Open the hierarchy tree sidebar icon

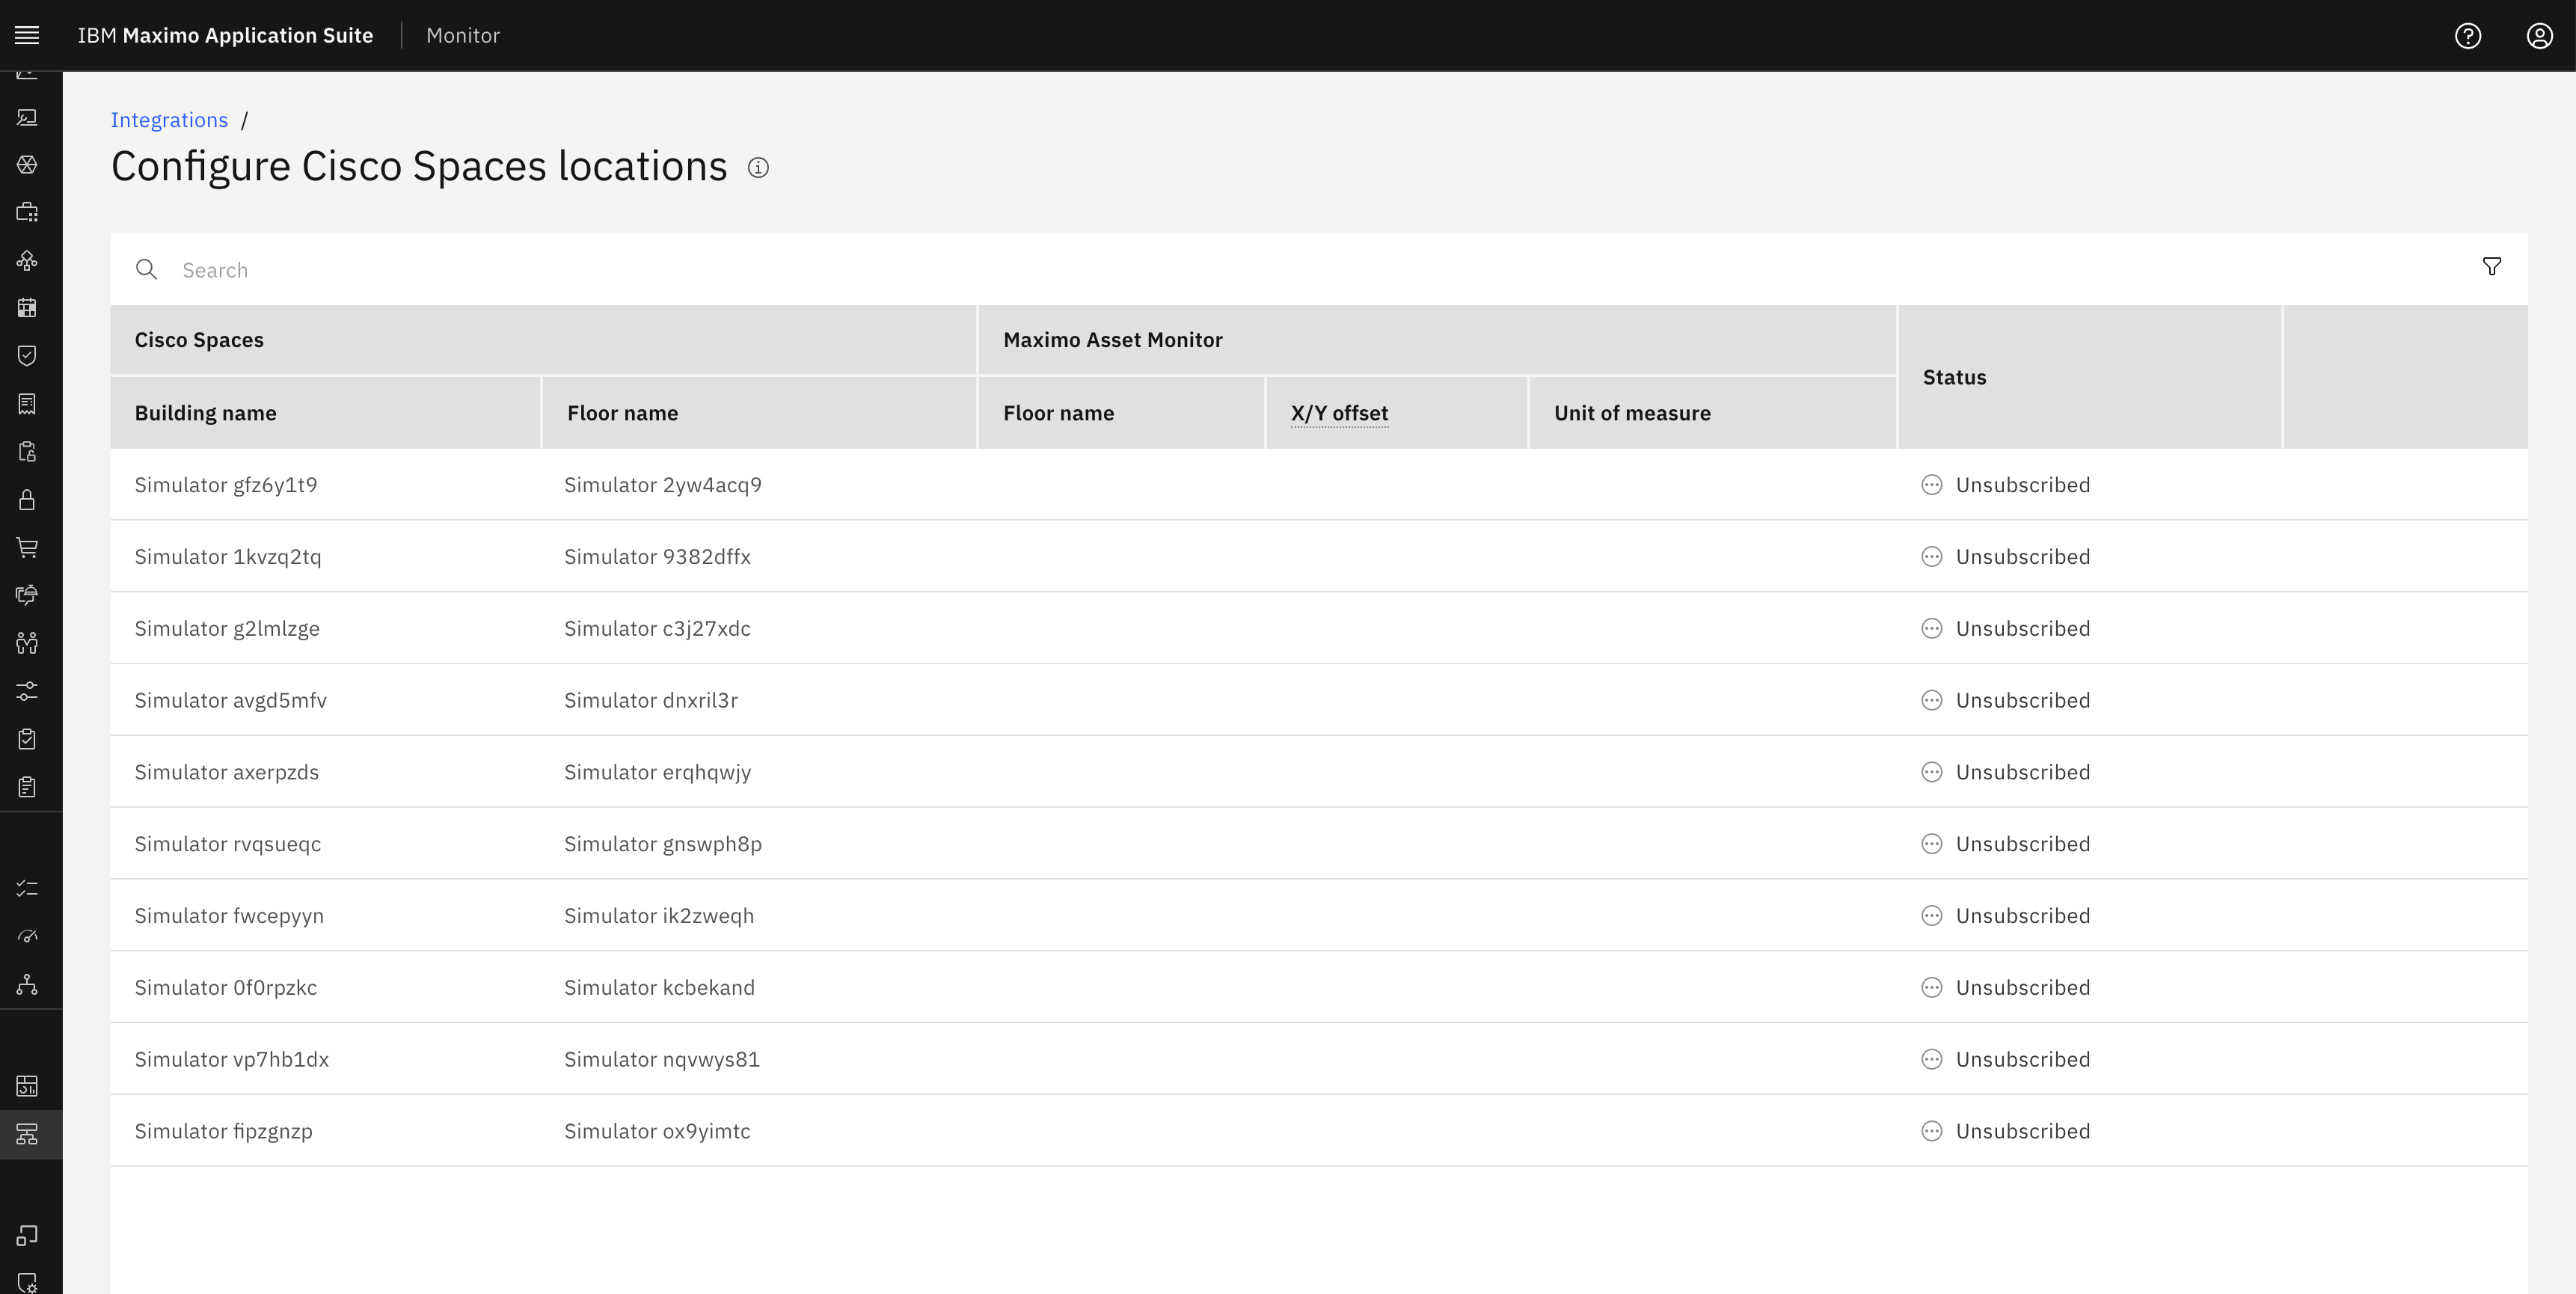[27, 984]
